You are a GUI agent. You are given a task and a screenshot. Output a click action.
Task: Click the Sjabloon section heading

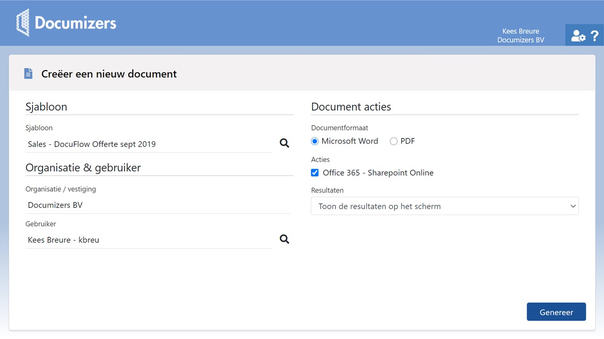pos(46,107)
